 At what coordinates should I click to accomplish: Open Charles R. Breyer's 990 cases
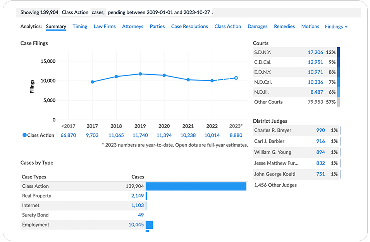pos(320,130)
